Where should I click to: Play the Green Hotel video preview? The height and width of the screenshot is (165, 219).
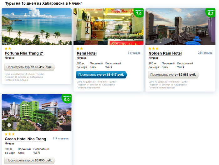(x=9, y=125)
